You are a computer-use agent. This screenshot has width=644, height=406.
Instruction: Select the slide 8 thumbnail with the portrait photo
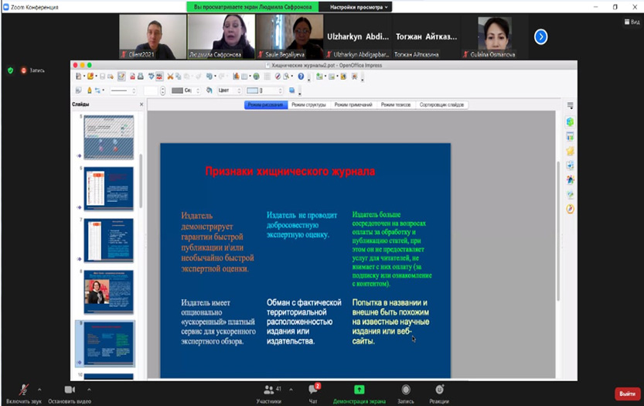click(x=108, y=292)
